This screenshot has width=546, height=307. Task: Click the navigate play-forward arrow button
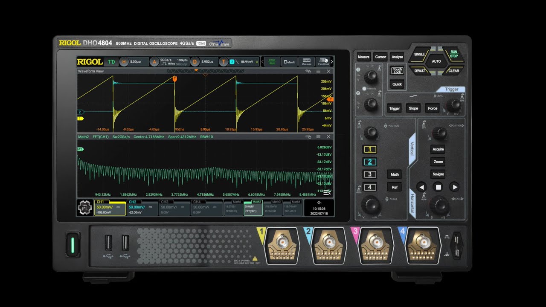(x=455, y=187)
